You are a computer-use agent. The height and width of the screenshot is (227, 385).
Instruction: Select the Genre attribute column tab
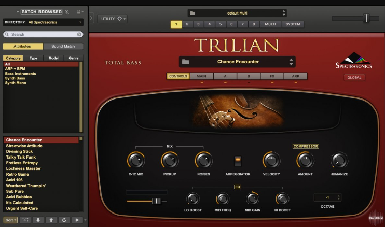(73, 58)
